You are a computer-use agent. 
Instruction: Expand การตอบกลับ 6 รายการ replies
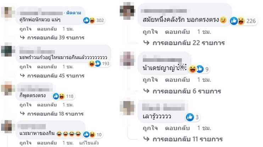point(182,91)
